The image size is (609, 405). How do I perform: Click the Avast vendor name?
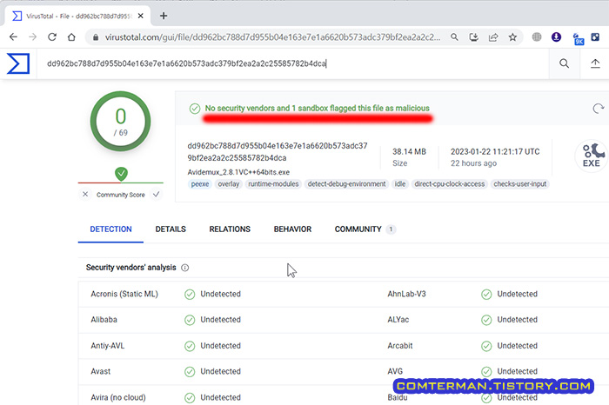101,371
